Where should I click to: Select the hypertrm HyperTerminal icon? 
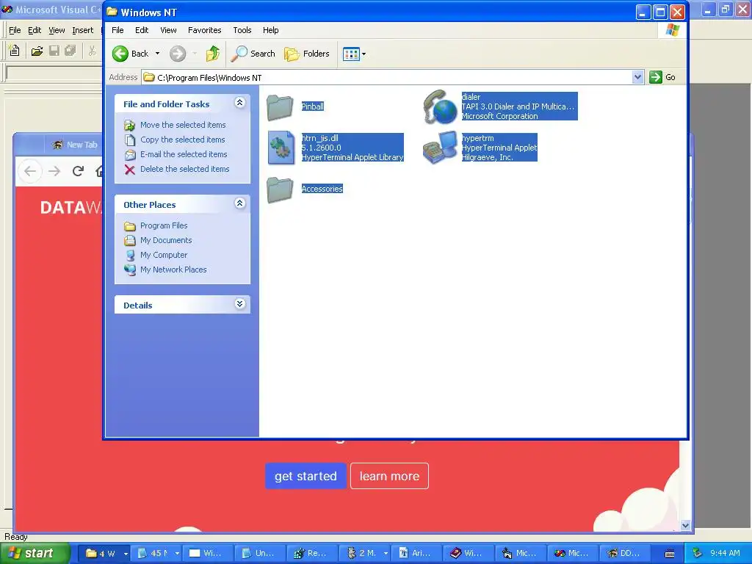440,148
